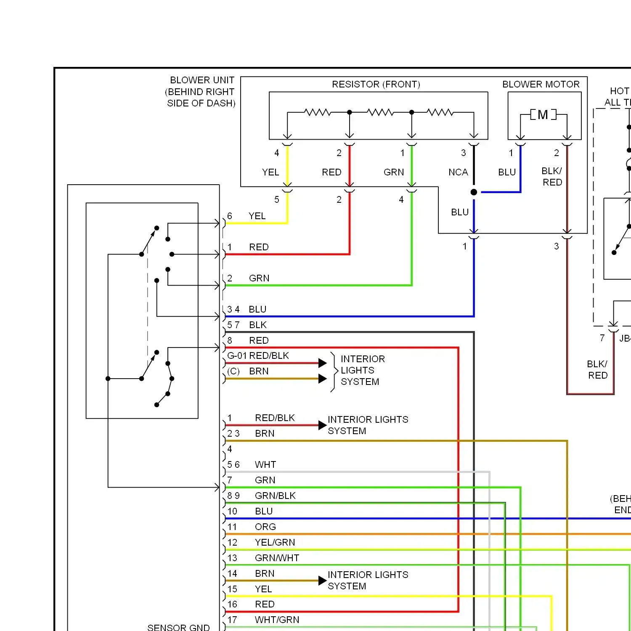This screenshot has width=631, height=631.
Task: Click "RED" label at switch connector pin 1
Action: 259,247
